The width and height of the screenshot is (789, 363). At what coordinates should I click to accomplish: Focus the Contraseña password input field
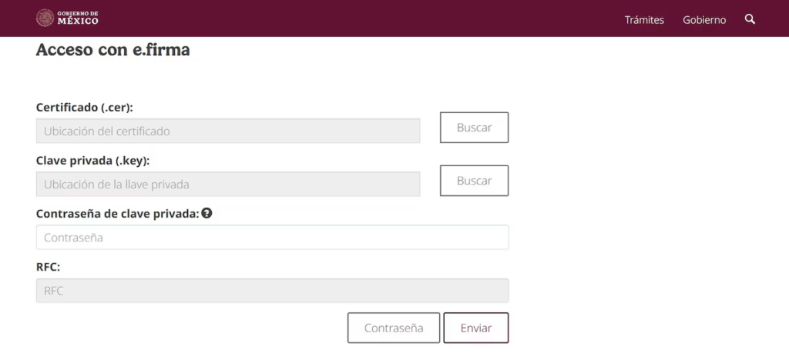(x=272, y=238)
